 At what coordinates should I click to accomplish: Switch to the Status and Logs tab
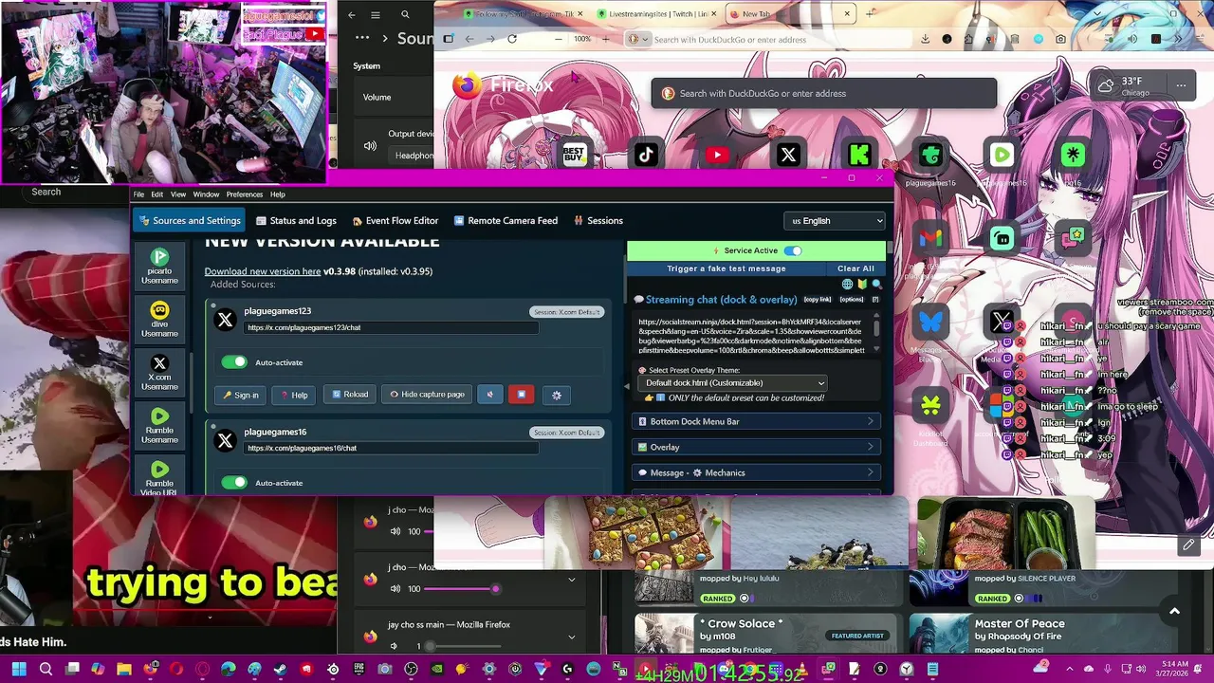[296, 221]
